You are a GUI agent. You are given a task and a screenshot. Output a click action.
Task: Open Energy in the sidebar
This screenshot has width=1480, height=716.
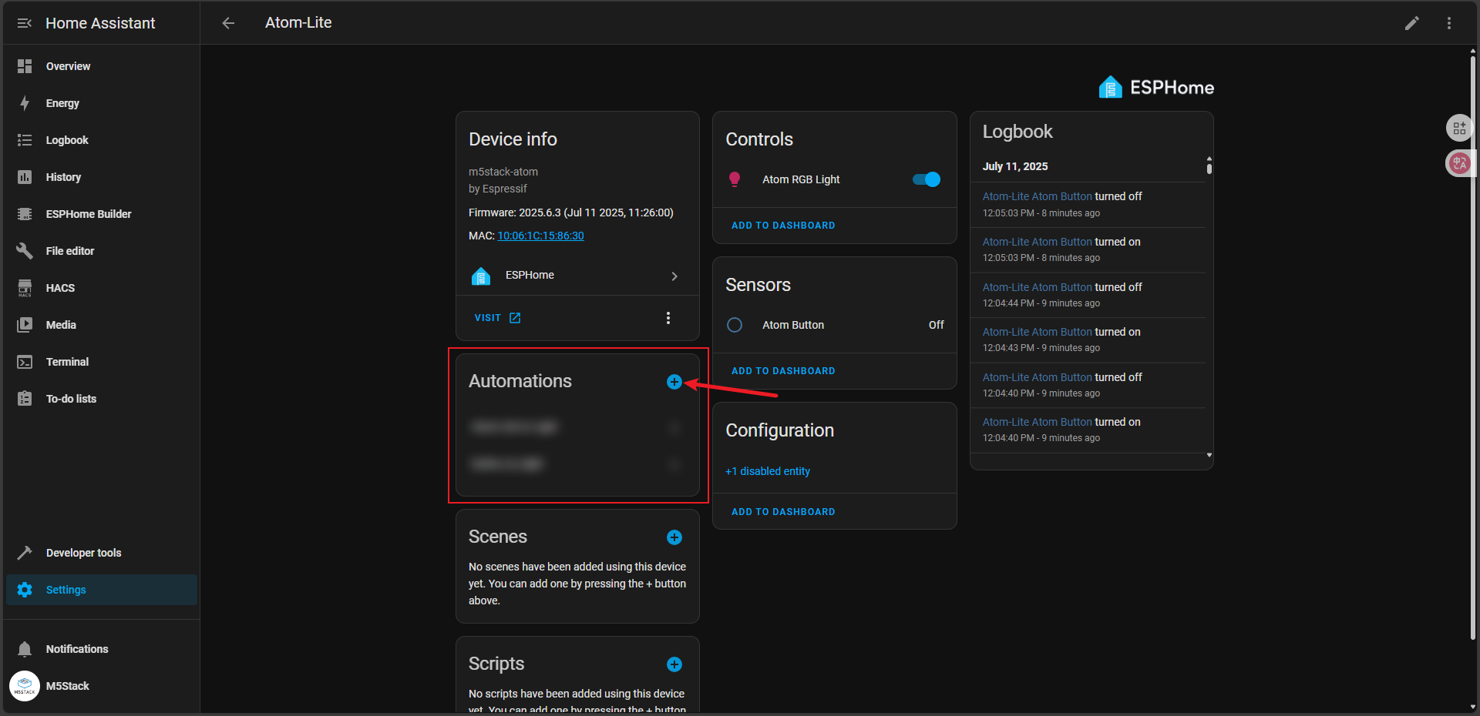coord(101,103)
